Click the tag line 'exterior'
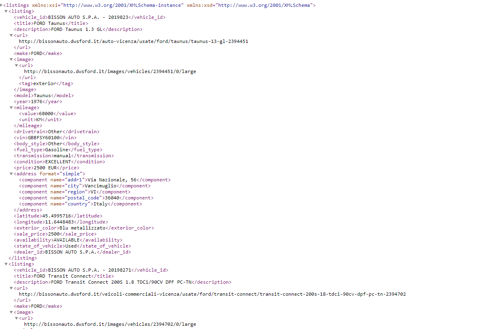Image resolution: width=485 pixels, height=329 pixels. [46, 83]
